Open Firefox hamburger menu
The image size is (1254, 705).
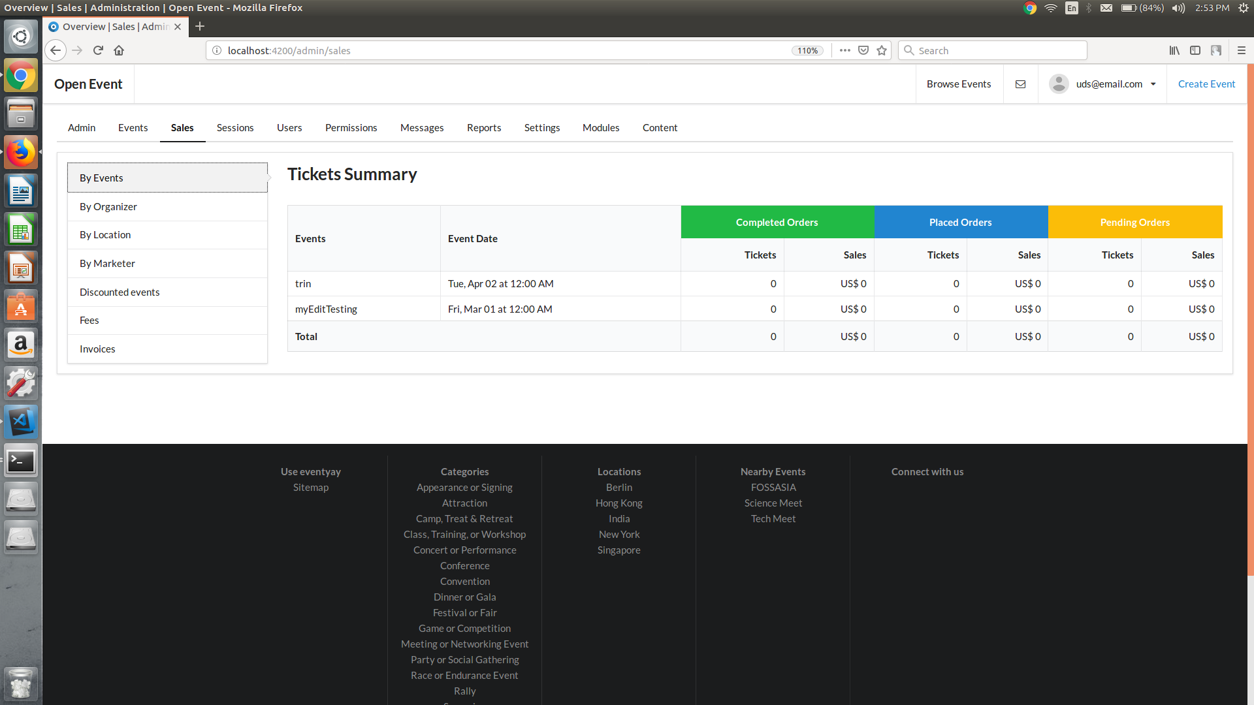[1241, 50]
